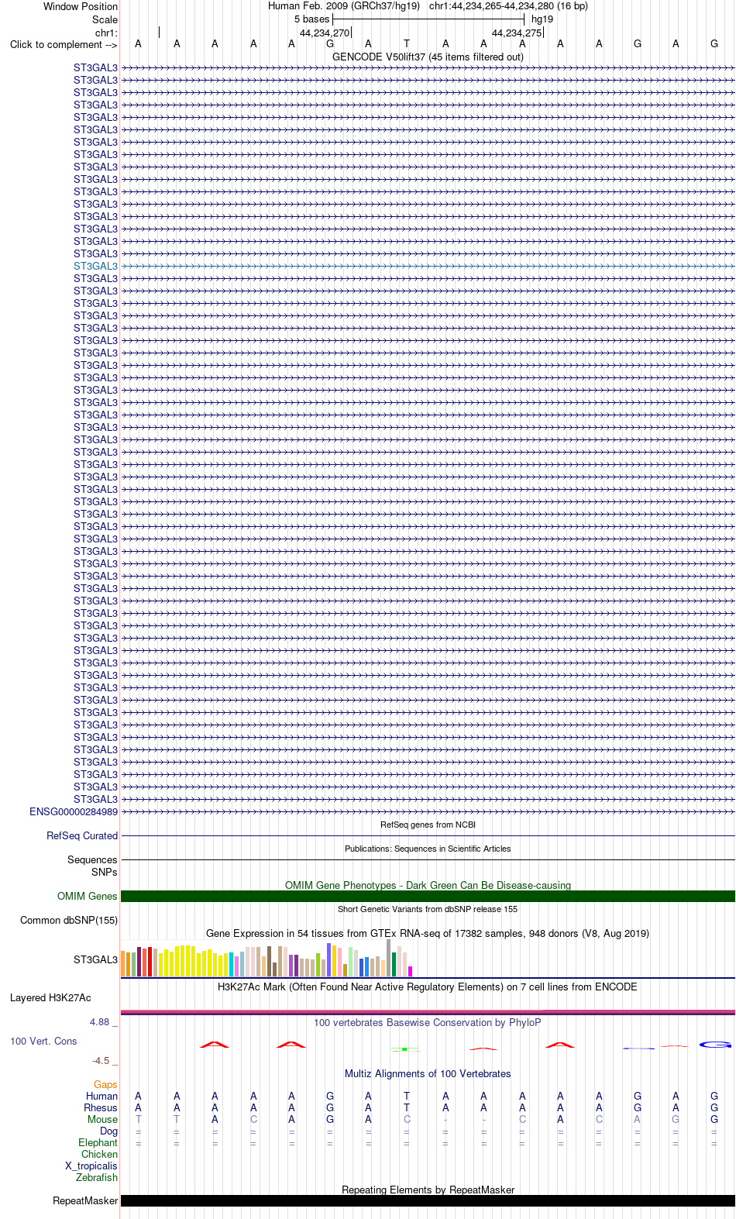
Task: Click the Scale label
Action: [105, 19]
